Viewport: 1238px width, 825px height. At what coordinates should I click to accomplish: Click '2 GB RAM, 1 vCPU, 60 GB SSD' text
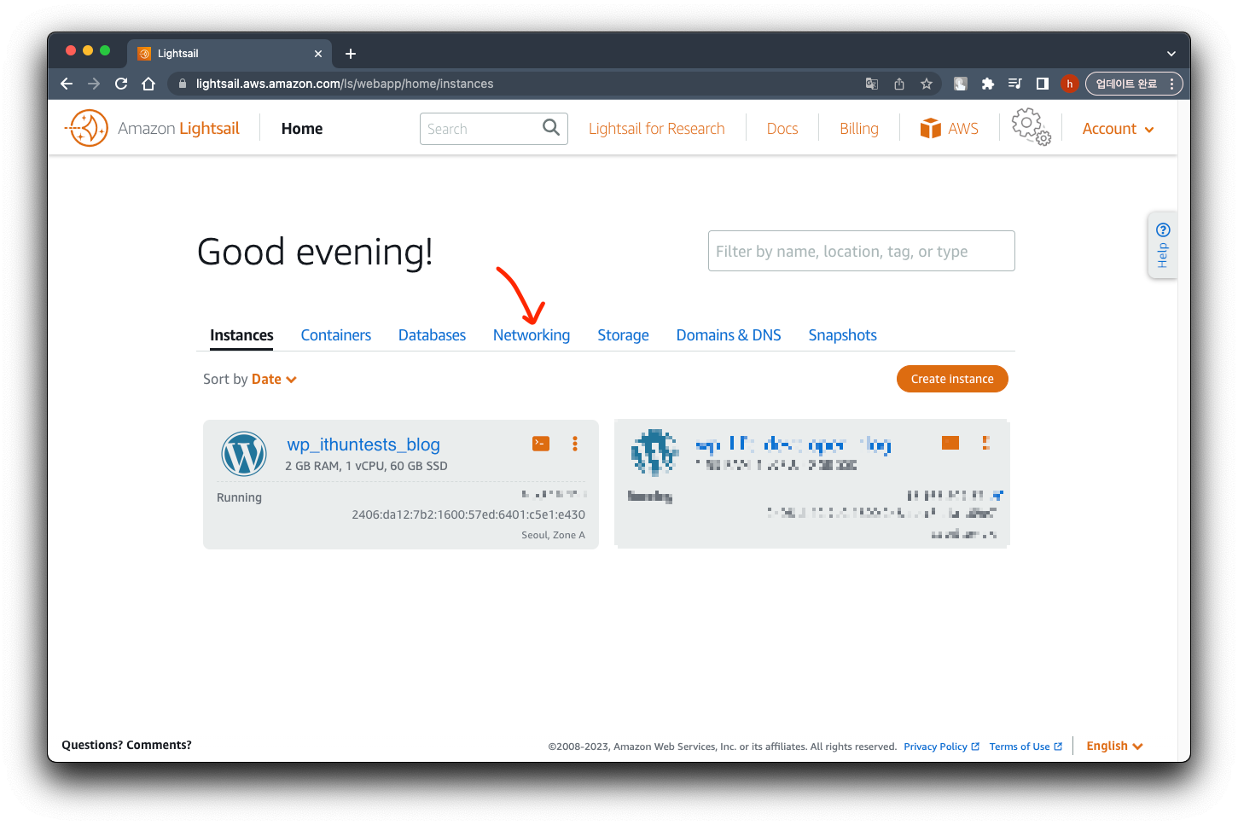tap(366, 466)
